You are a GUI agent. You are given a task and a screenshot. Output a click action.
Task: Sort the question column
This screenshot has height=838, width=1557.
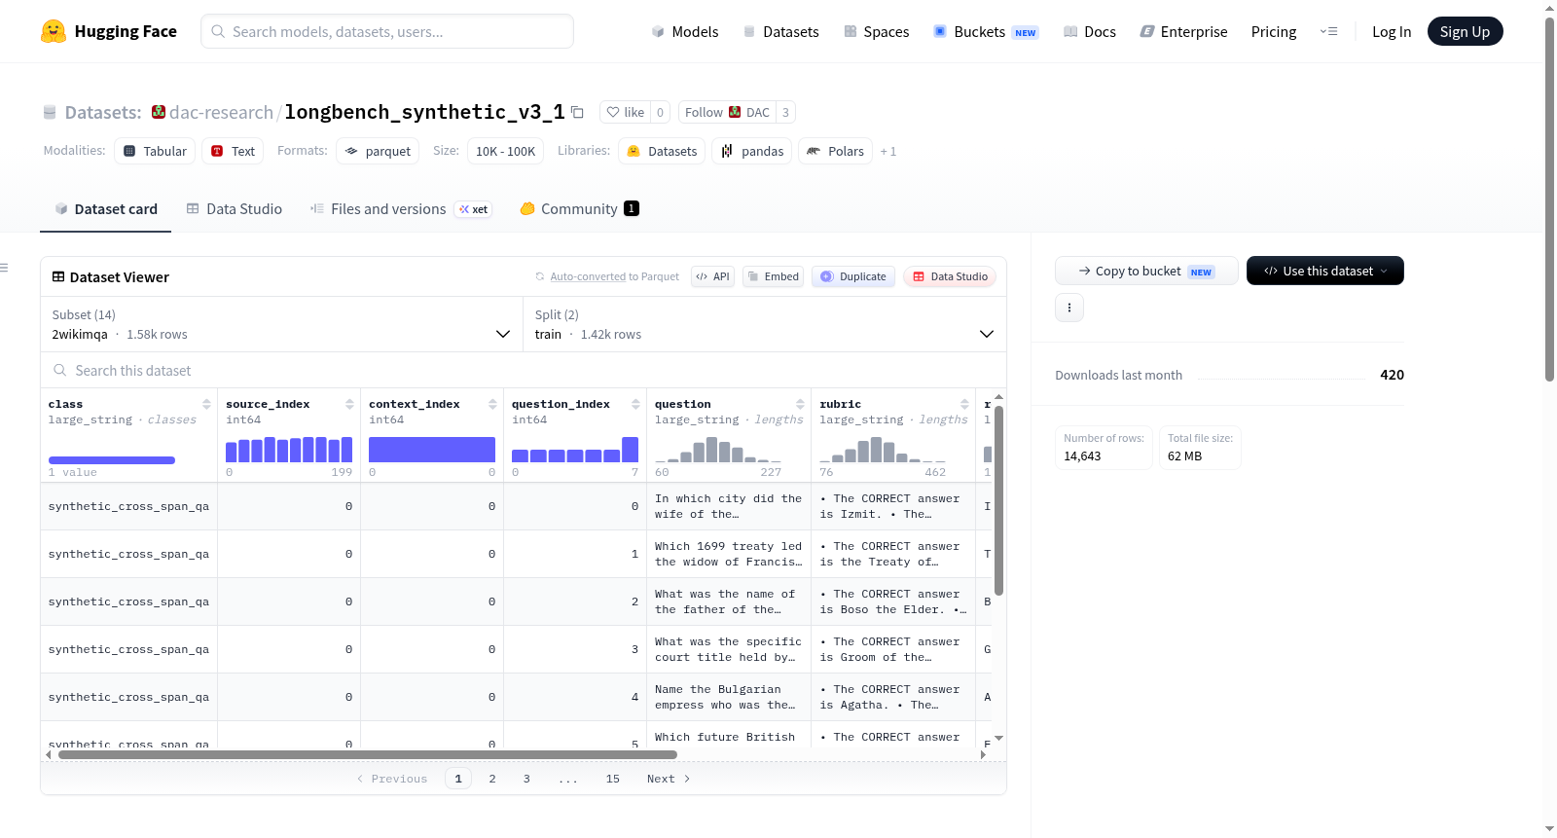[x=800, y=404]
